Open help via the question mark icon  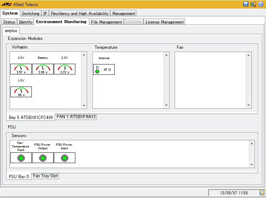pos(261,4)
